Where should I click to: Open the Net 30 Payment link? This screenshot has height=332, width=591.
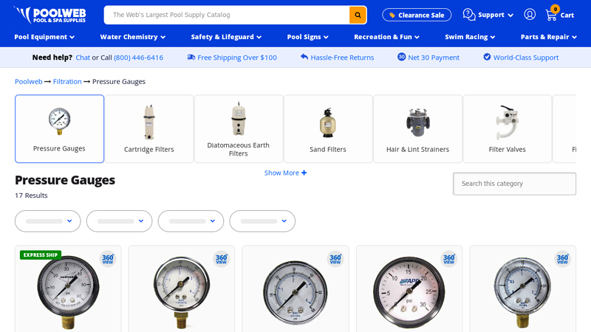[x=434, y=58]
